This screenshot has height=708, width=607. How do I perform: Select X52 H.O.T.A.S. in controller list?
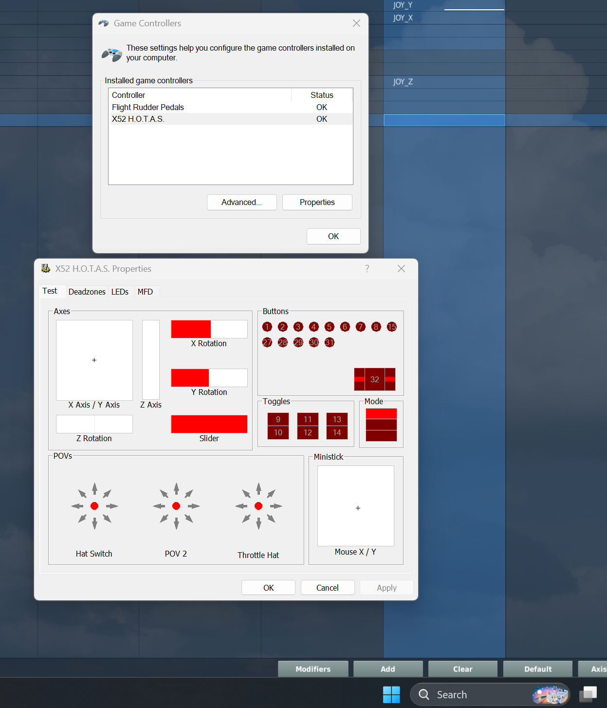click(x=231, y=119)
